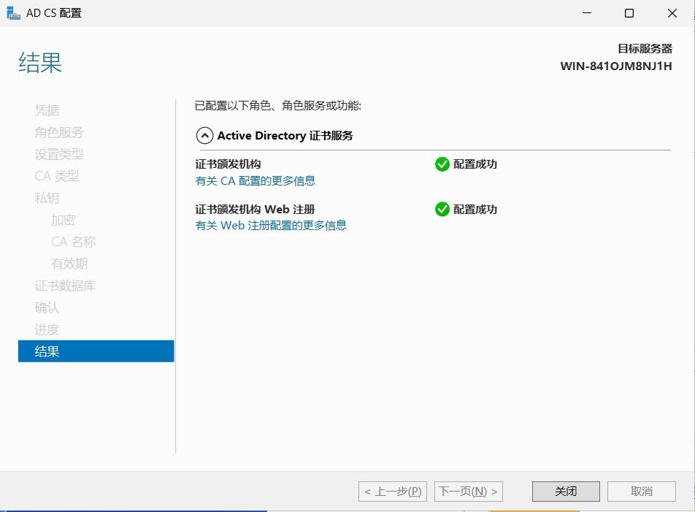This screenshot has height=512, width=695.
Task: Select the 角色服务 step in sidebar
Action: 59,132
